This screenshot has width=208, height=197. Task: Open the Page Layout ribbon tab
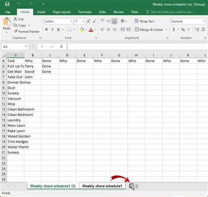pos(61,12)
